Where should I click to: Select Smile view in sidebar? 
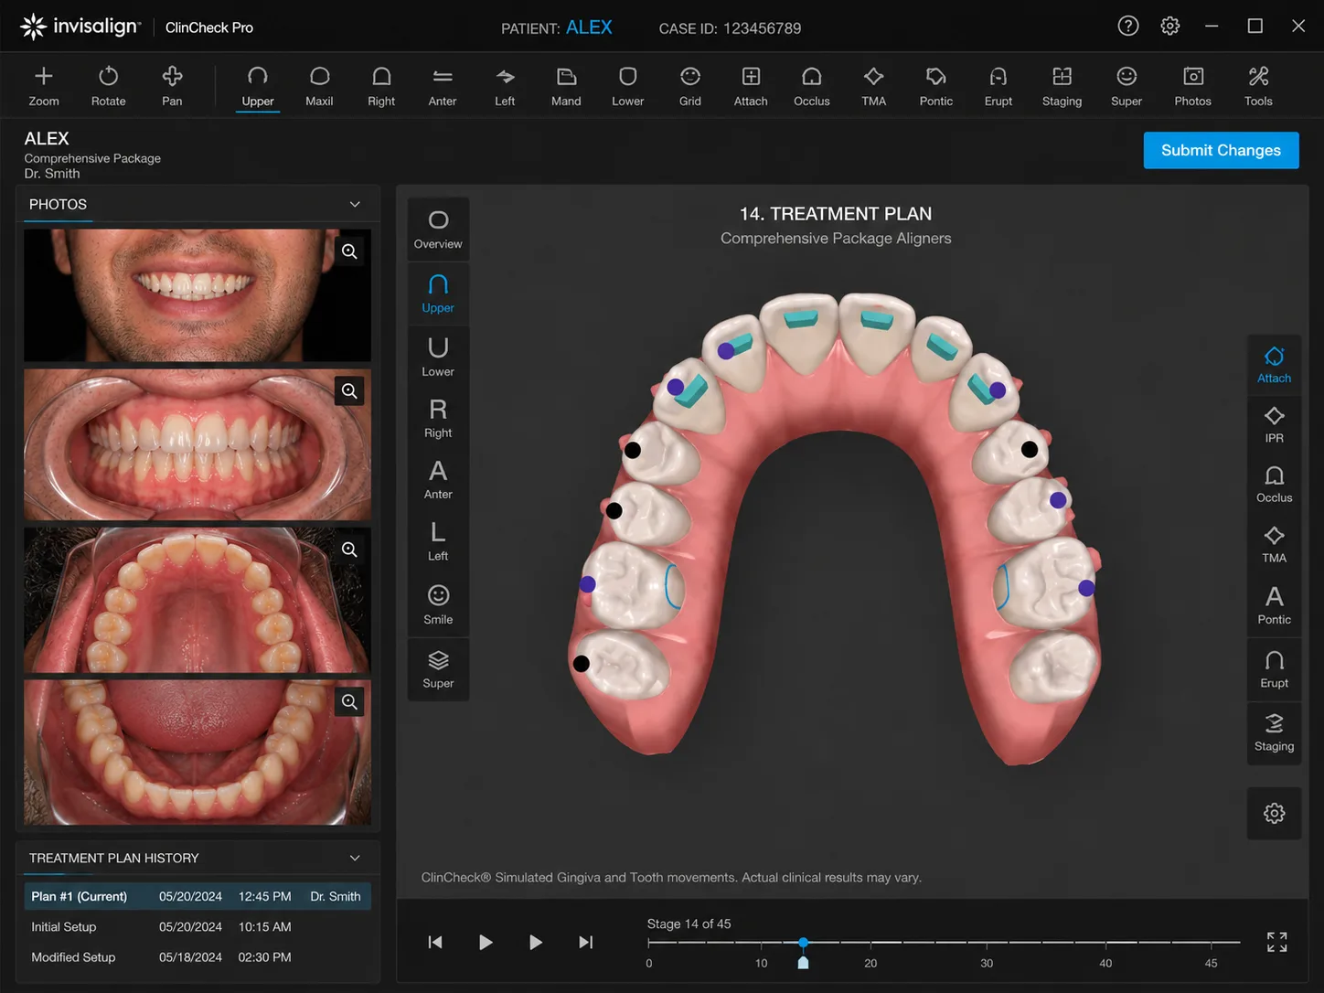pos(438,604)
